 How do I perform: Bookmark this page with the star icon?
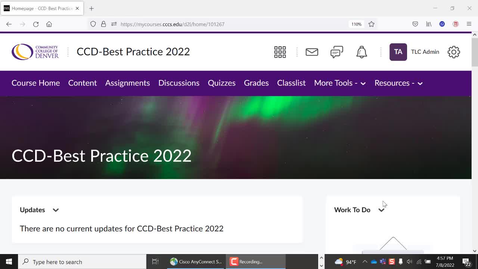tap(371, 24)
